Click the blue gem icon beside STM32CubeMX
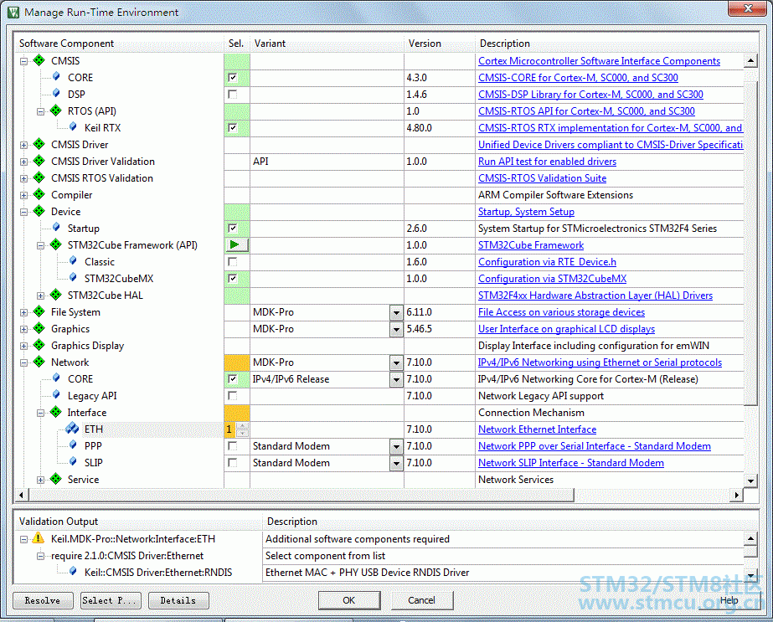The height and width of the screenshot is (622, 773). [x=73, y=278]
